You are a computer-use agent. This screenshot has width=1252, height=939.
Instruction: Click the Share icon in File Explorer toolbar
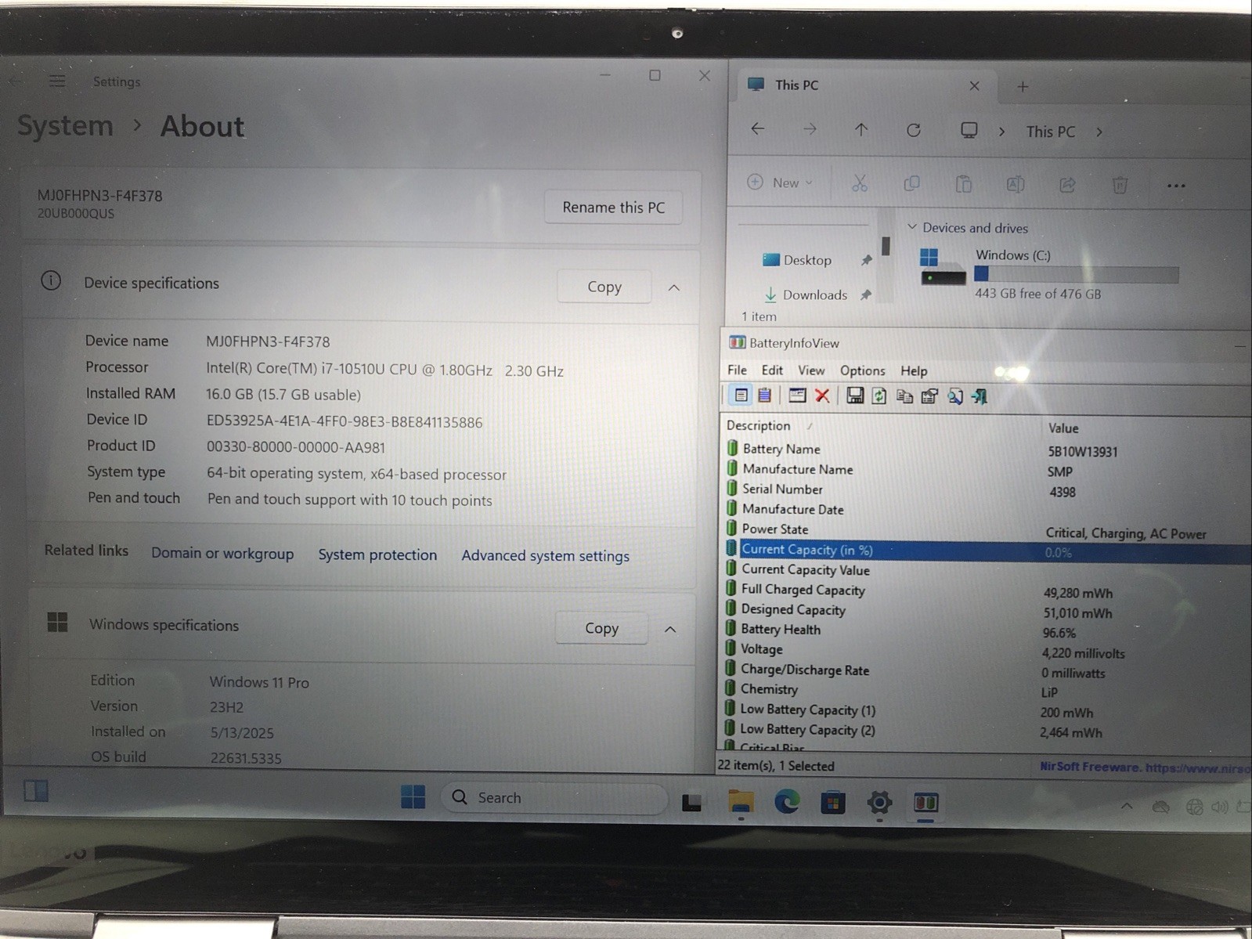(x=1067, y=185)
